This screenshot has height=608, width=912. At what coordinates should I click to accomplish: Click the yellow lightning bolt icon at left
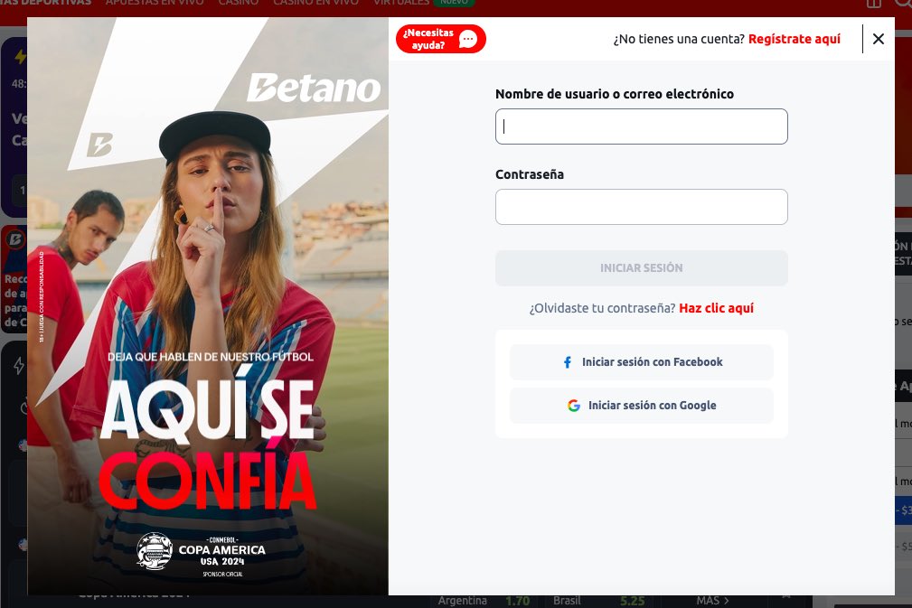coord(21,56)
